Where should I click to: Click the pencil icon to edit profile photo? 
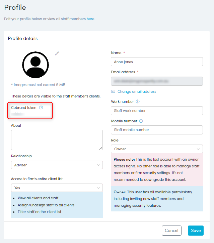tap(57, 53)
